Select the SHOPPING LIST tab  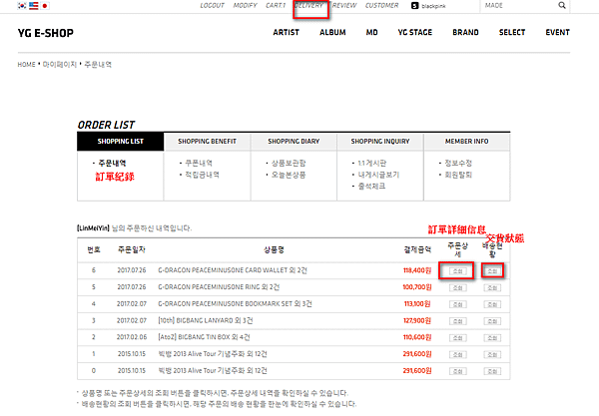point(121,142)
